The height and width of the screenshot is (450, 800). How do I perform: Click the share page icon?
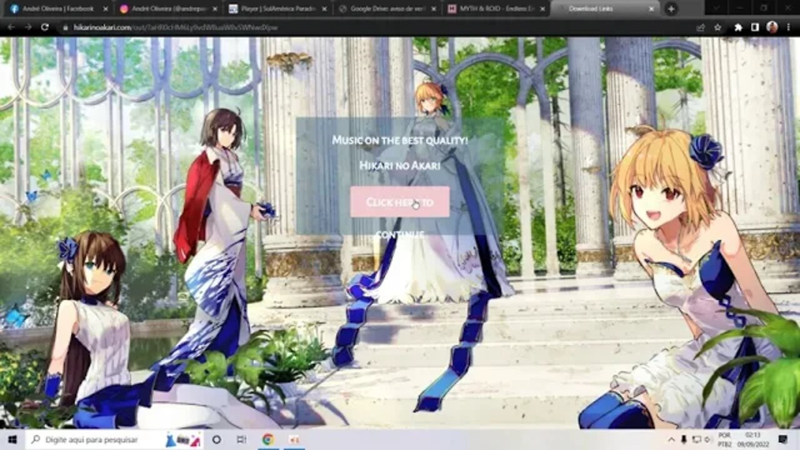(701, 27)
